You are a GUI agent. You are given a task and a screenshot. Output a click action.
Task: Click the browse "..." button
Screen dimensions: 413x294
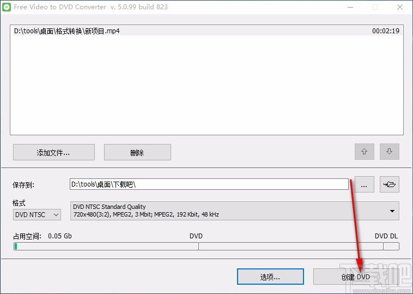(365, 184)
